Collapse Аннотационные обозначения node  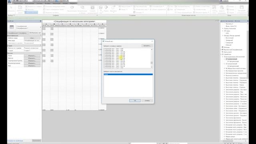click(223, 57)
